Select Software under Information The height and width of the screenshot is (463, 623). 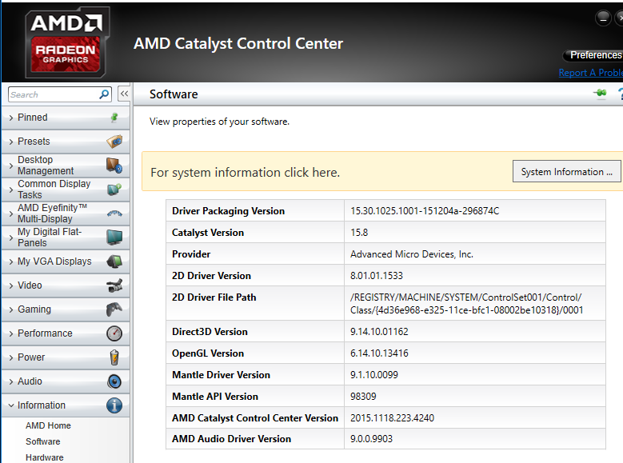pos(43,441)
